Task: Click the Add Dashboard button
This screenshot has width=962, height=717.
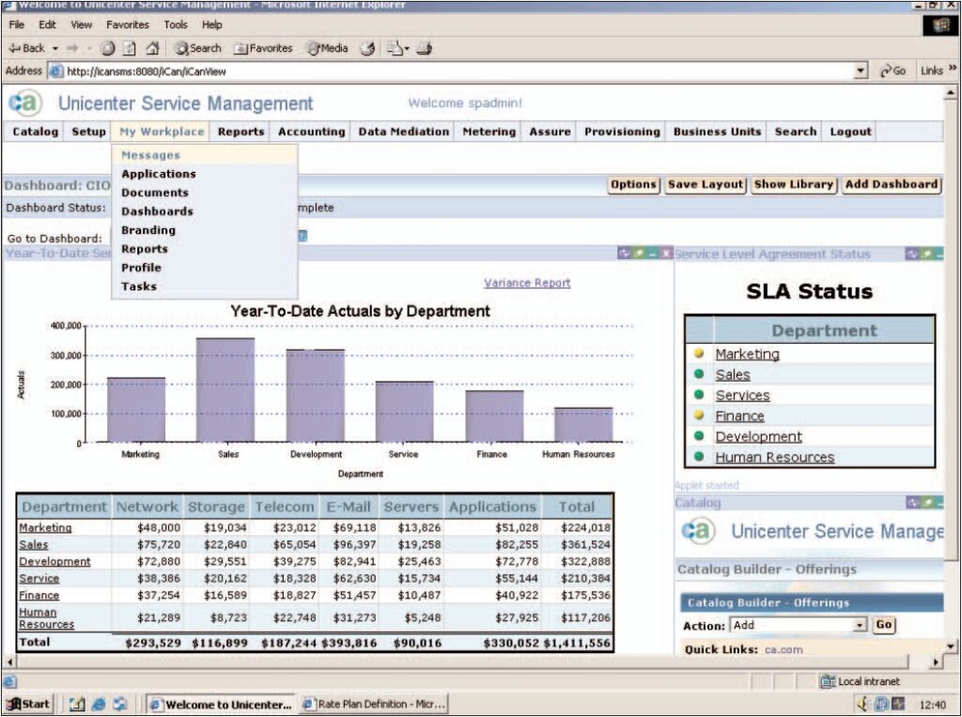Action: point(892,184)
